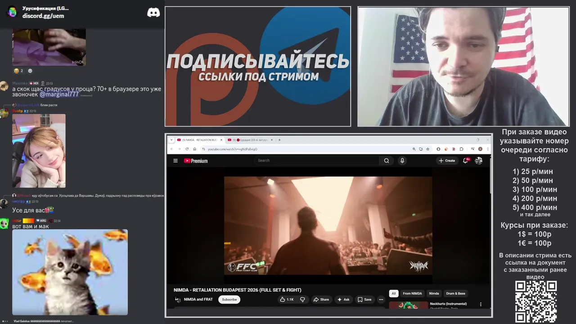Click the discord.gg/uem invite text
Image resolution: width=576 pixels, height=324 pixels.
(x=43, y=16)
